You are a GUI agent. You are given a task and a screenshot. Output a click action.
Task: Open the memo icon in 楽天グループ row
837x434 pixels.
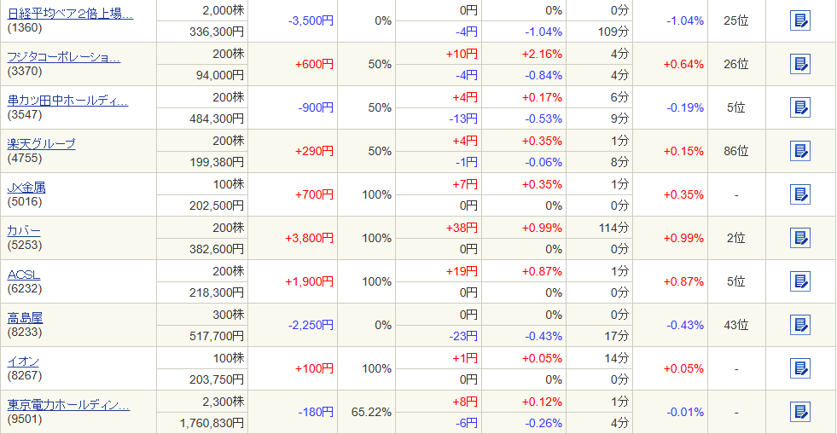(799, 151)
